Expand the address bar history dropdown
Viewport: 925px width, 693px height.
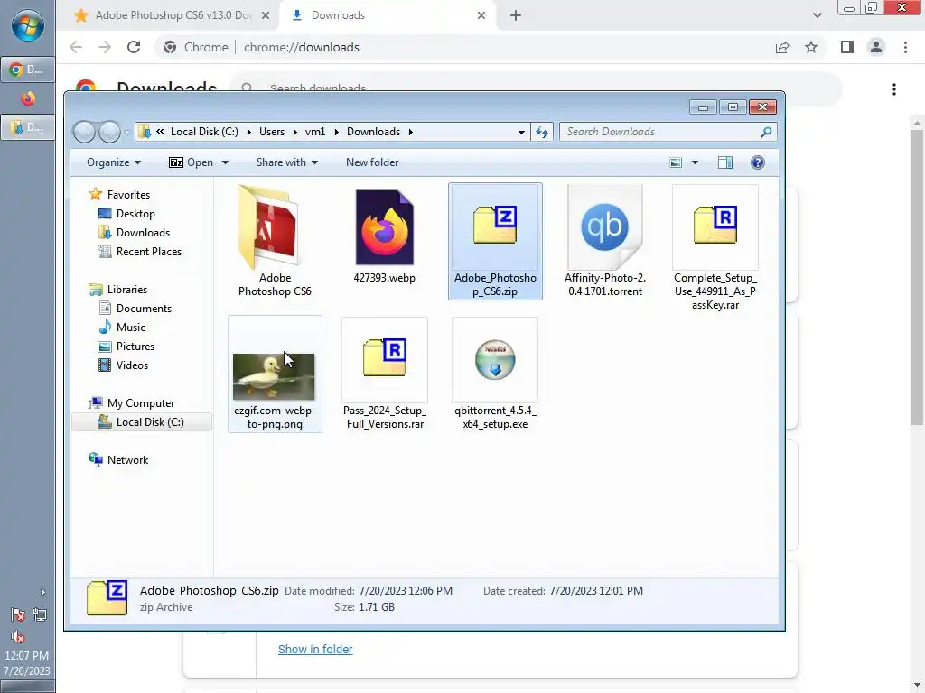pos(521,132)
